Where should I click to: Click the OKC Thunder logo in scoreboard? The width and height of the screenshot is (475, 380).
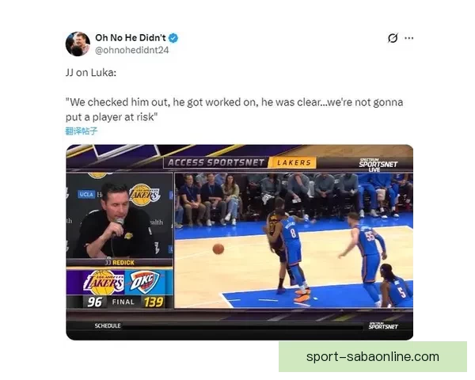[x=145, y=282]
